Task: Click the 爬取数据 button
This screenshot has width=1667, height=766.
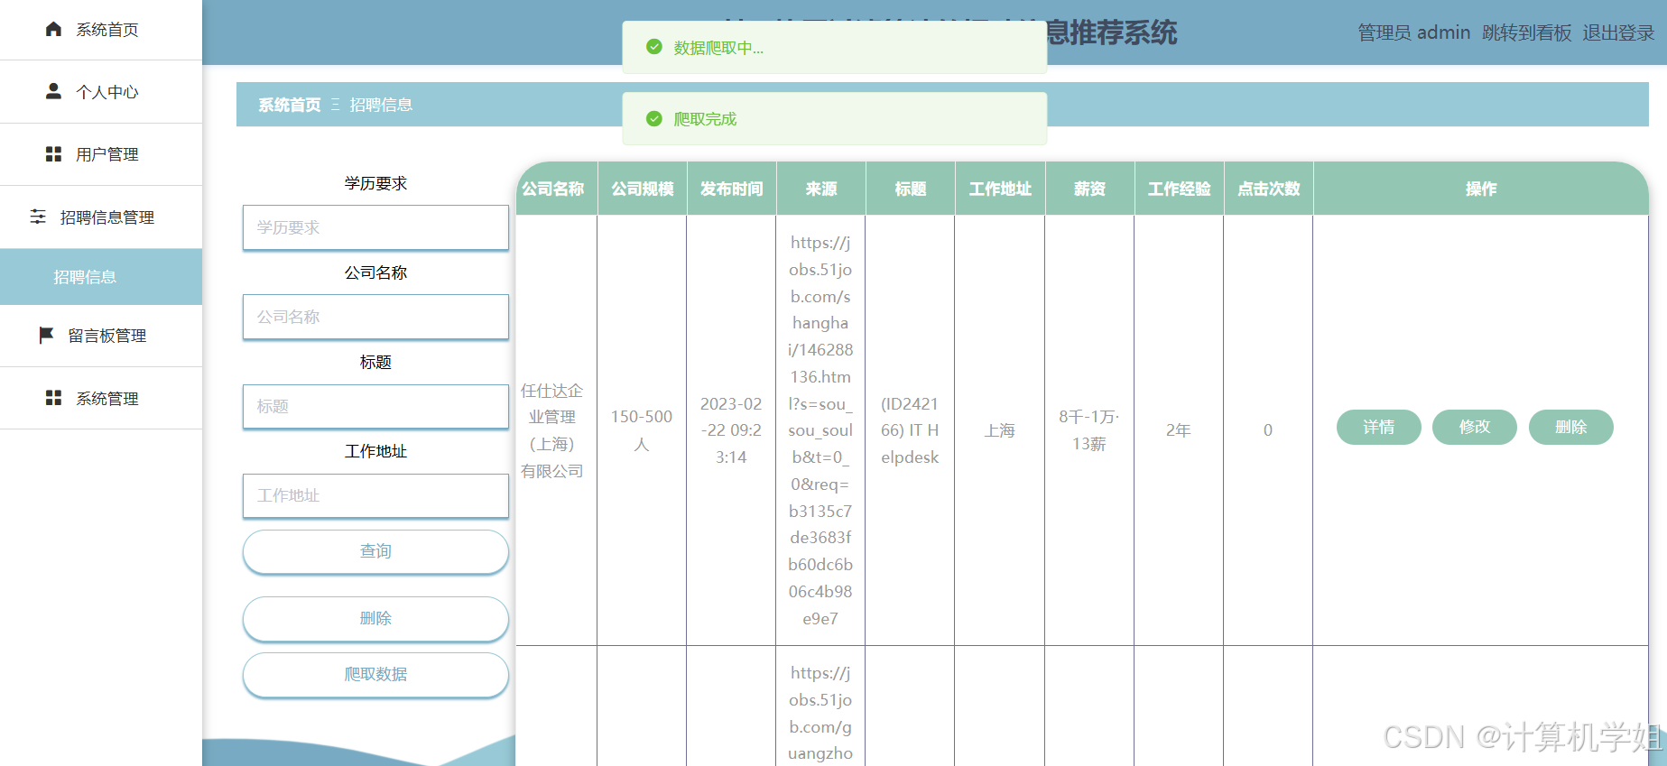Action: (375, 675)
